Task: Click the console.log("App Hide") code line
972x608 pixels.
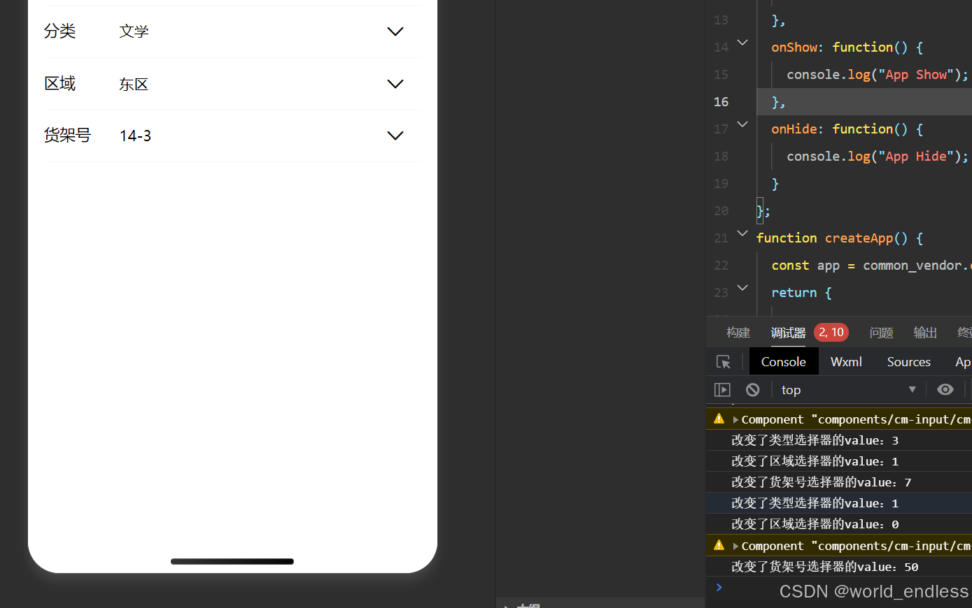Action: (878, 157)
